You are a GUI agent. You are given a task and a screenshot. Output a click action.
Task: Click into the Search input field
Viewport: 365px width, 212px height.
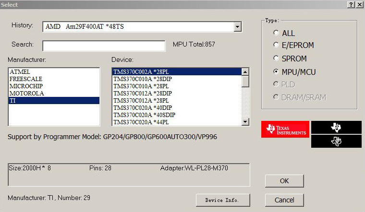point(104,46)
